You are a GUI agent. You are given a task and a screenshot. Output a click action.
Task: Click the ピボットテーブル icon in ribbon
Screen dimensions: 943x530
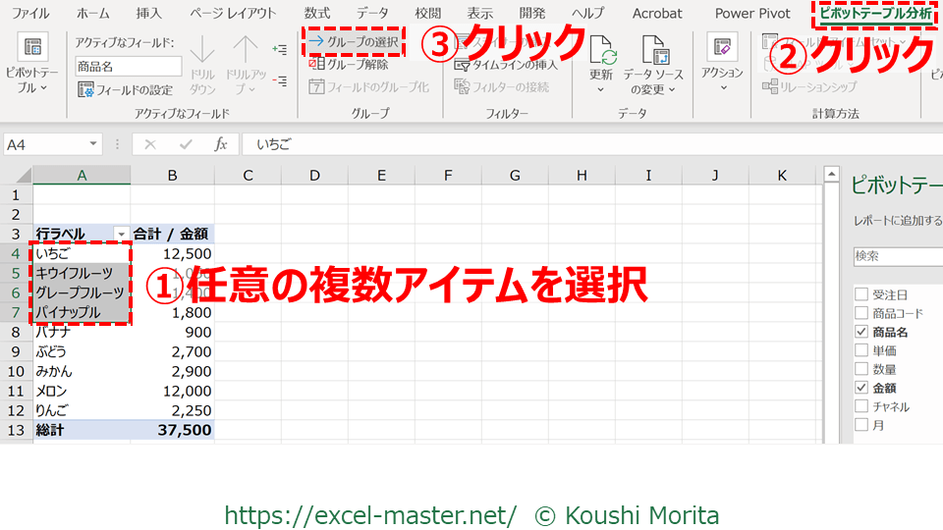(32, 49)
